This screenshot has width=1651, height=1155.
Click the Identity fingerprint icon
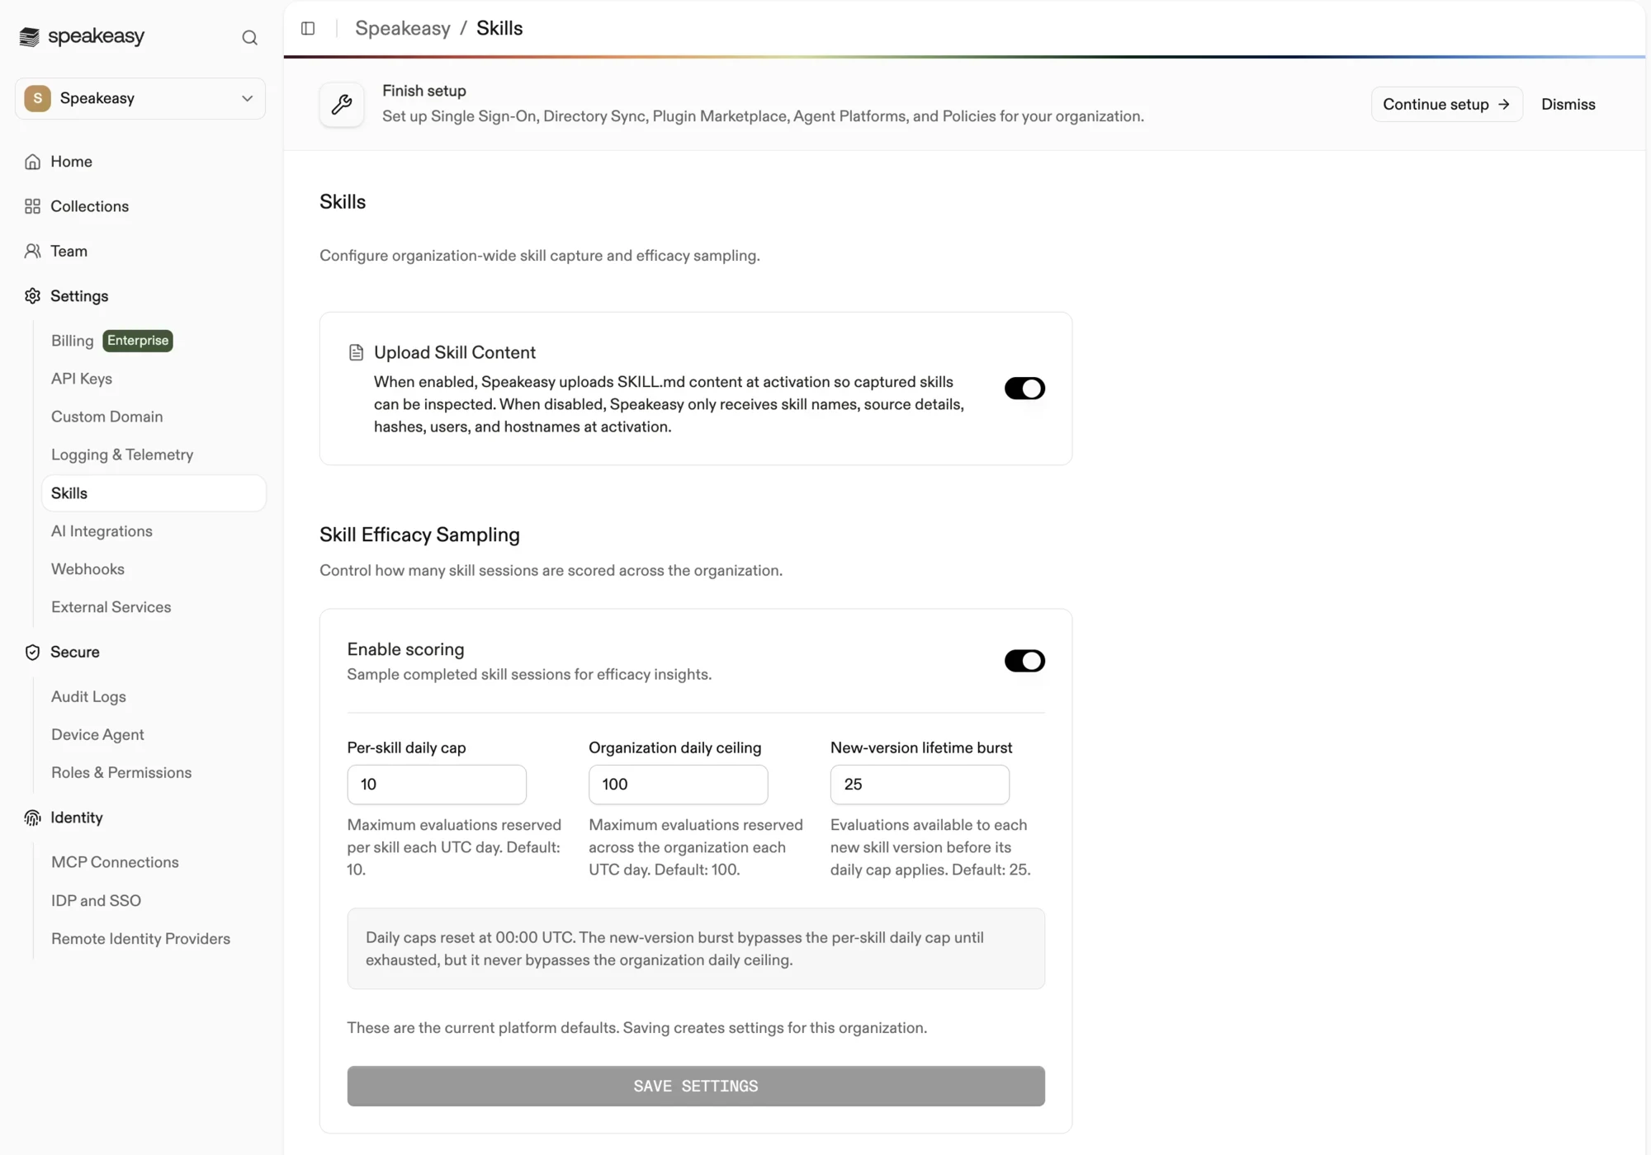(x=32, y=818)
